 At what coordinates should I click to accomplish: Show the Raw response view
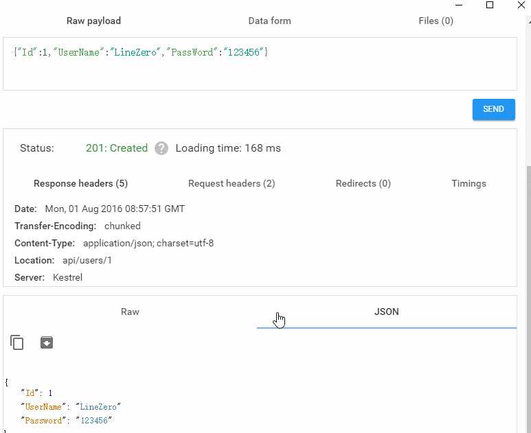(130, 312)
